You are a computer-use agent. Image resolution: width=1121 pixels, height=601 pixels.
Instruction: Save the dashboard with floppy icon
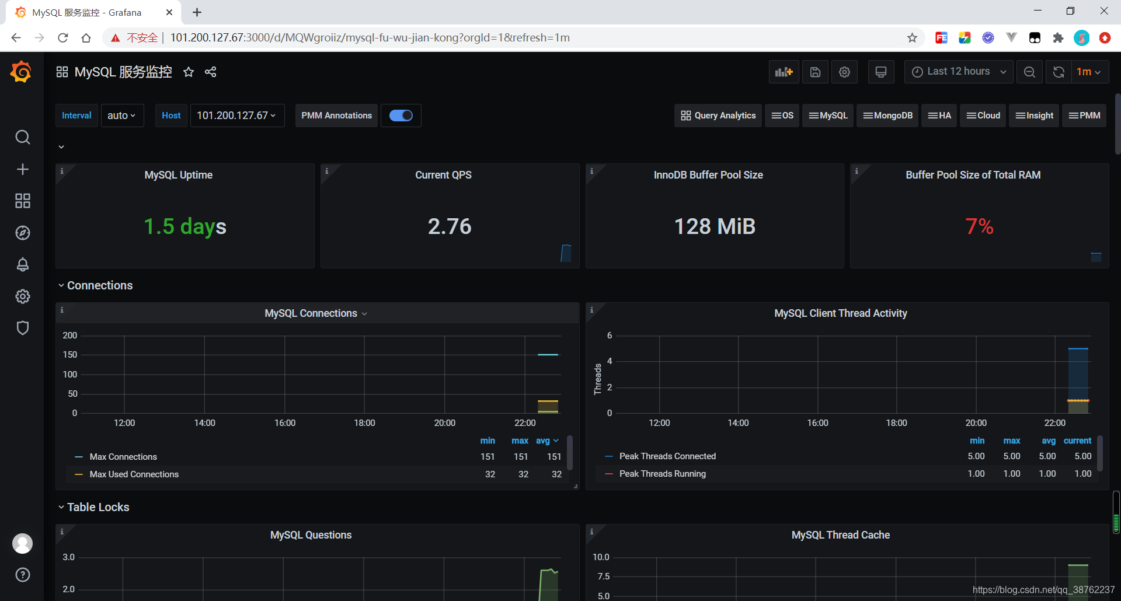point(816,72)
